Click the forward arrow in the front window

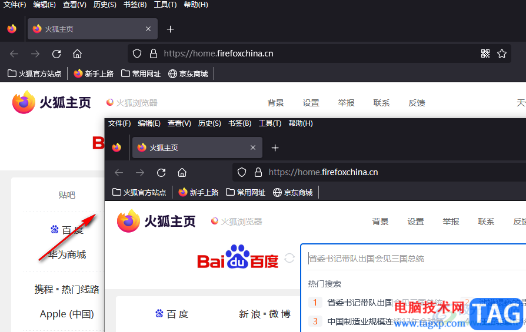[140, 173]
